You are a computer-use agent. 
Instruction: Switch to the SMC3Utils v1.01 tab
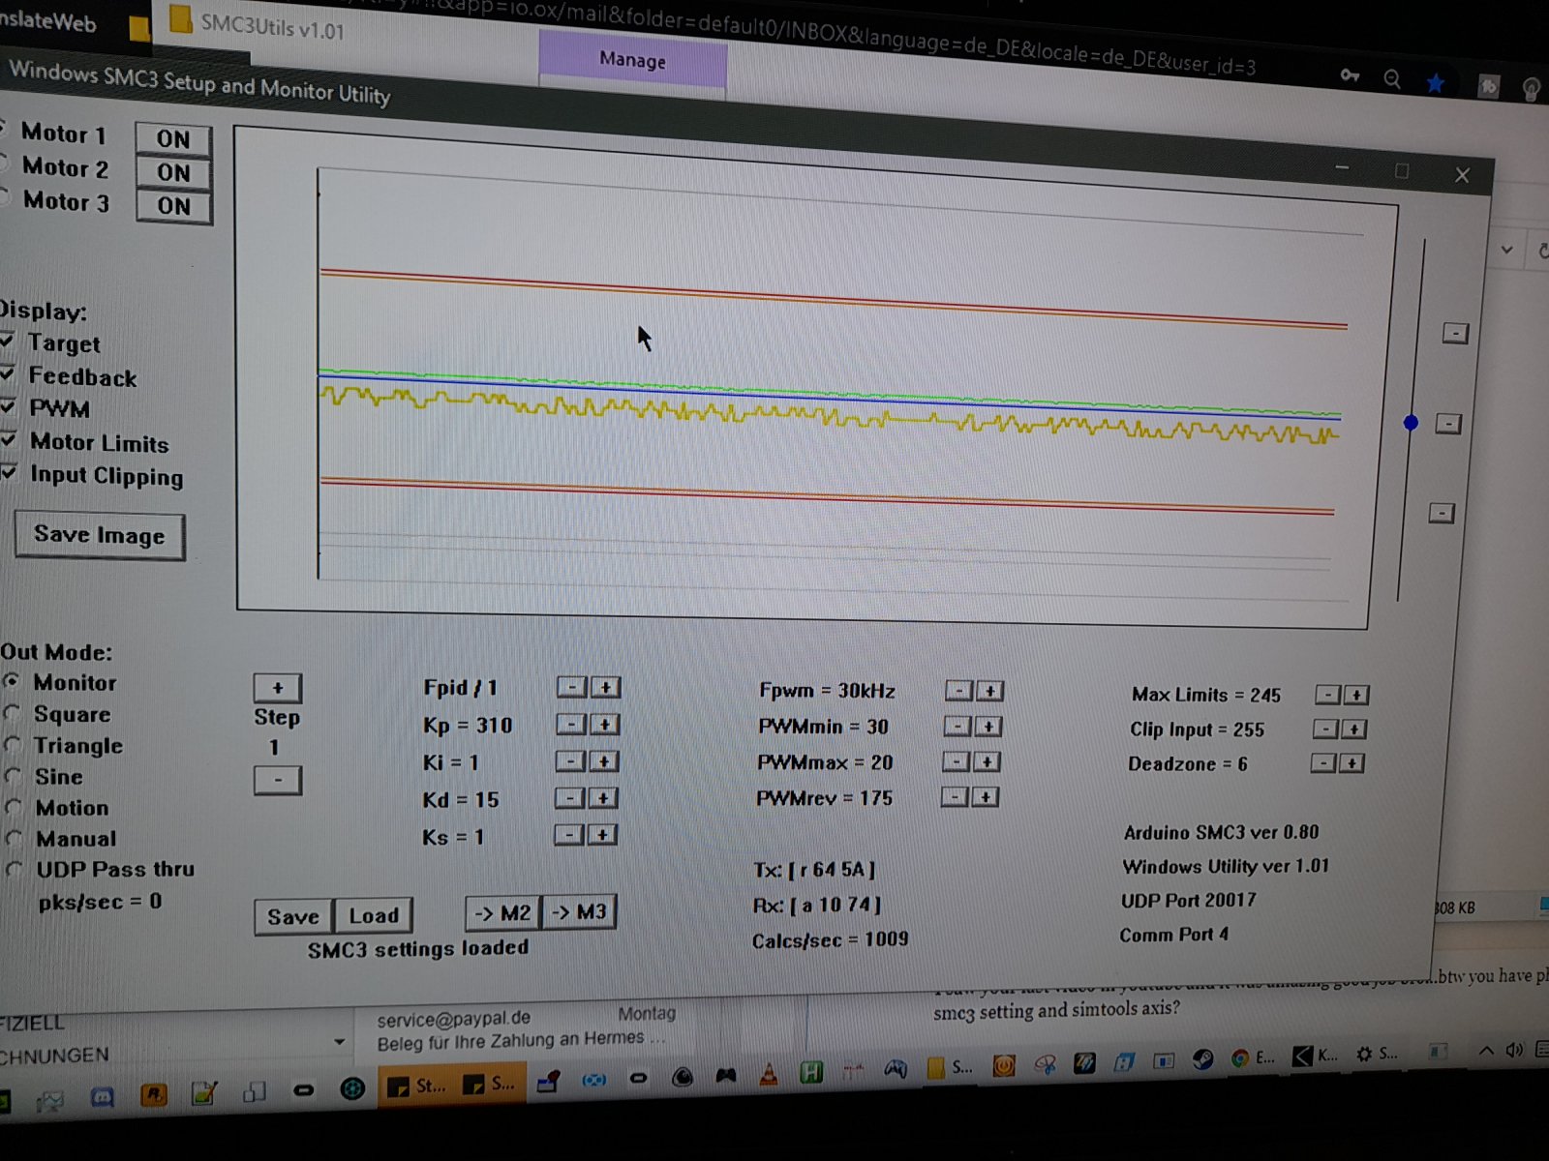(x=259, y=25)
